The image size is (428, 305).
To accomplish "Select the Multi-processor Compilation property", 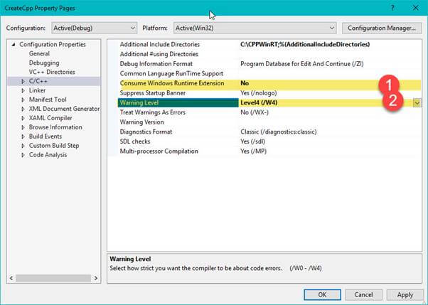I will 159,151.
